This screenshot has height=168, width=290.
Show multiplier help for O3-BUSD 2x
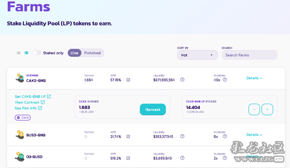(x=225, y=158)
